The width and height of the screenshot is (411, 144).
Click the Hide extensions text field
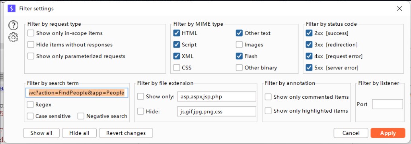click(216, 111)
